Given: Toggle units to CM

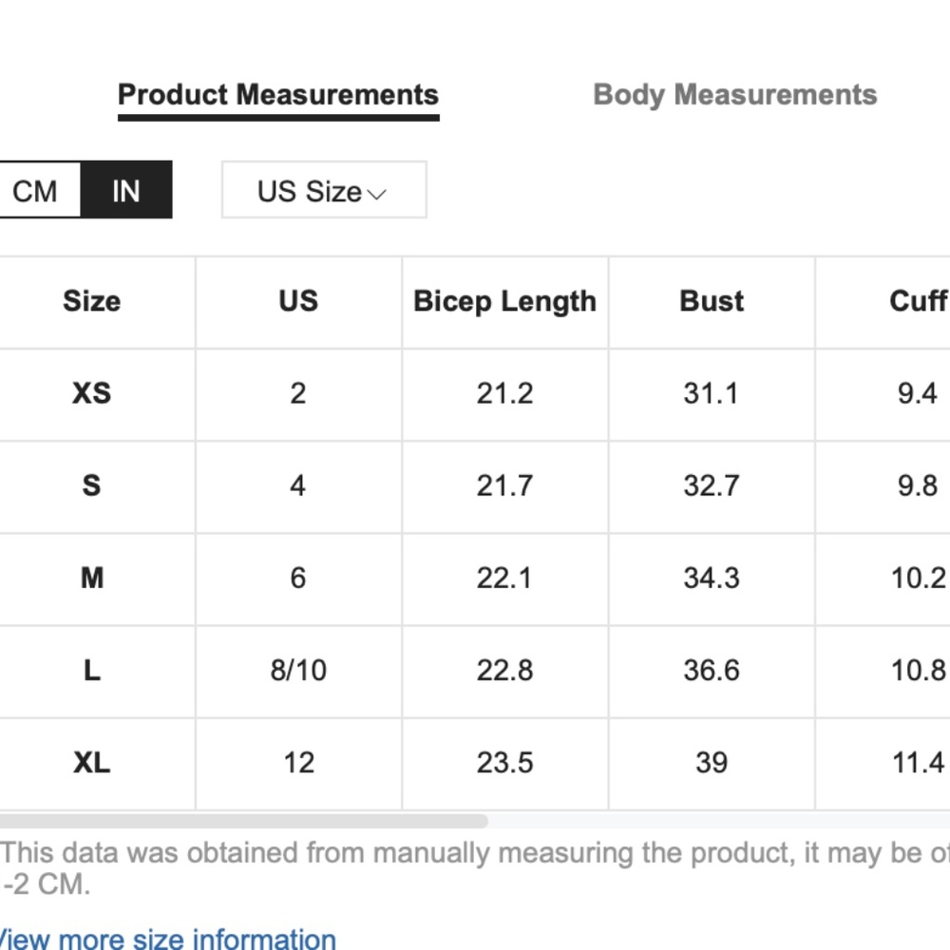Looking at the screenshot, I should coord(36,191).
